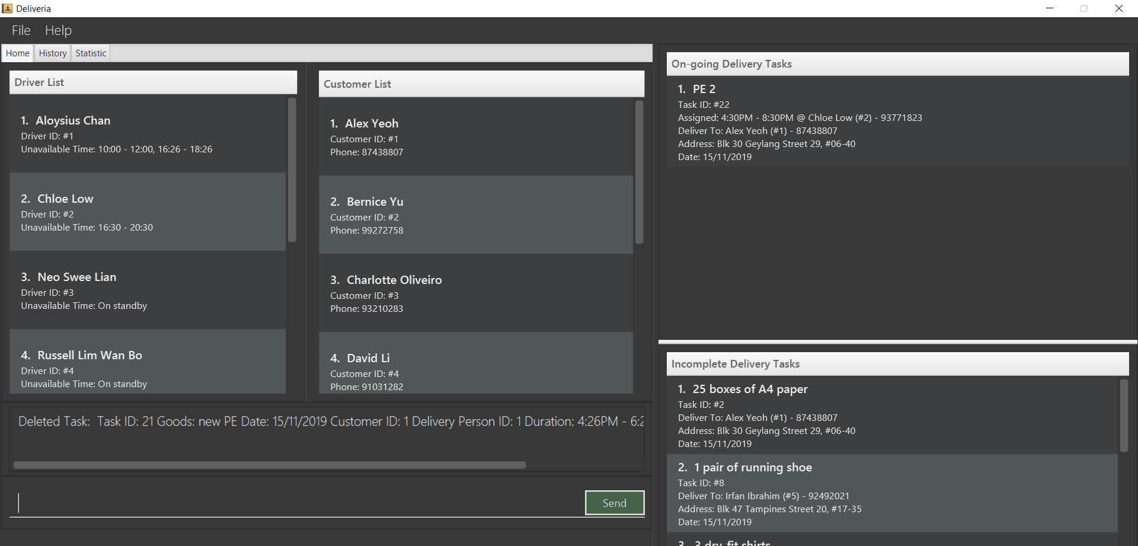This screenshot has width=1138, height=546.
Task: Click Deliver To Irfan Ibrahim line
Action: [x=763, y=496]
